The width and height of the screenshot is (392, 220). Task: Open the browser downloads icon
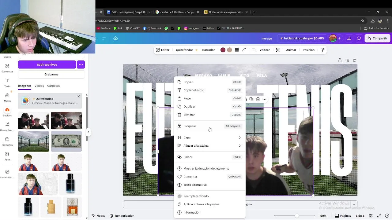pyautogui.click(x=373, y=21)
